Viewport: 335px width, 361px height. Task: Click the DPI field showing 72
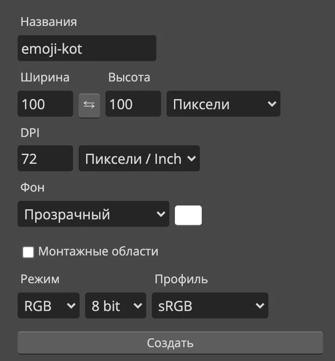[45, 158]
